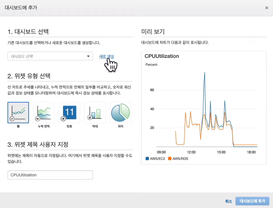Select the bar chart widget type
The width and height of the screenshot is (273, 208).
tap(95, 112)
